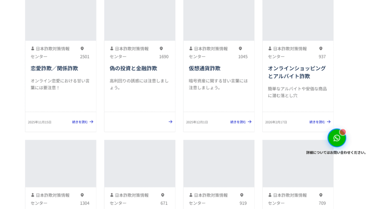Click the author icon on 恋愛詐欺／関係詐欺 card
The width and height of the screenshot is (367, 209).
coord(33,48)
